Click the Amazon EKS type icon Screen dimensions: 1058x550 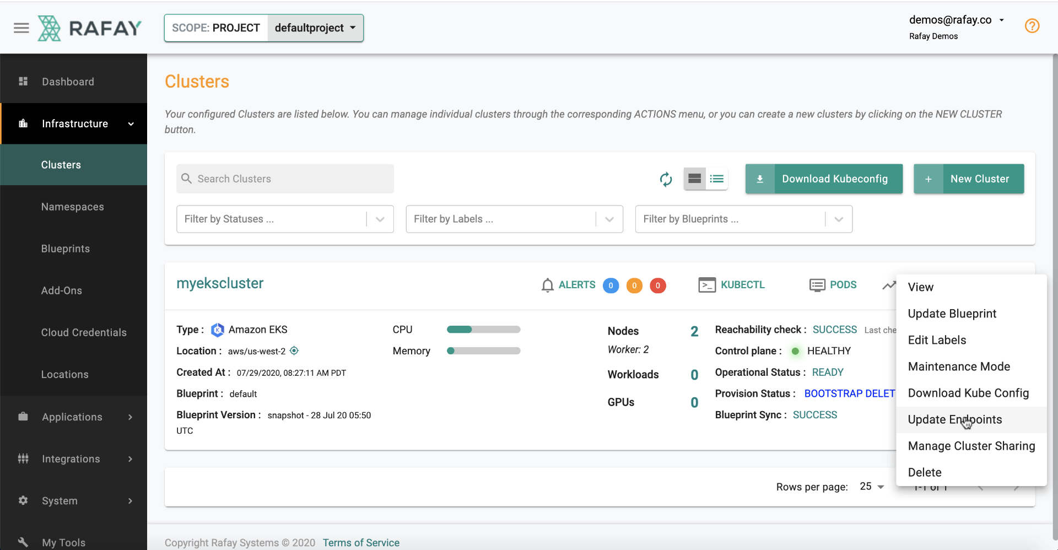point(218,330)
